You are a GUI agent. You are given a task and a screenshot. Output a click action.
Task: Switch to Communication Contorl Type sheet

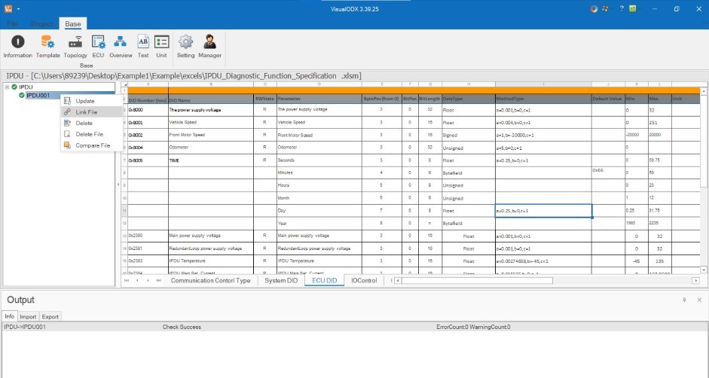[210, 280]
